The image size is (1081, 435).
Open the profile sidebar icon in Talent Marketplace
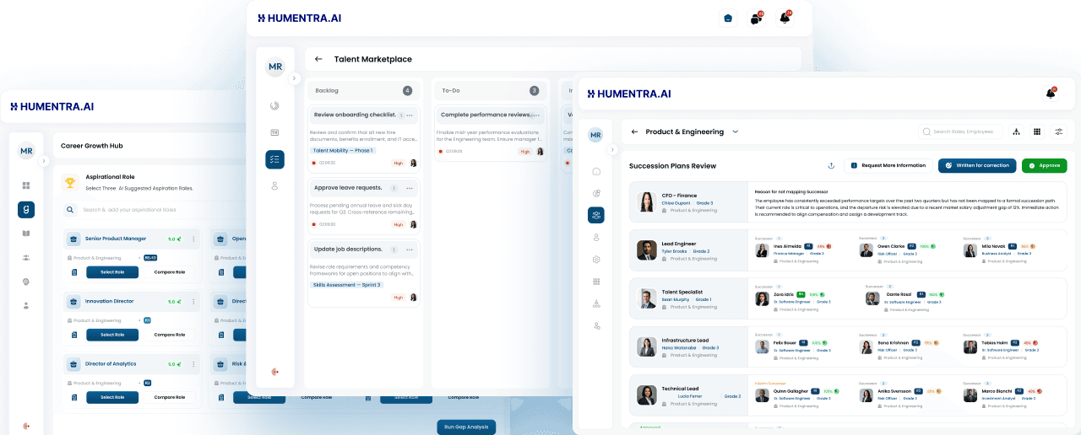[x=274, y=185]
